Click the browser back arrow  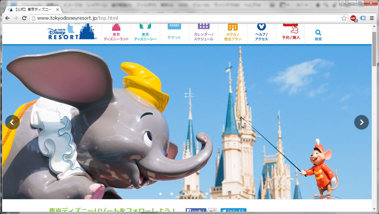pyautogui.click(x=8, y=18)
